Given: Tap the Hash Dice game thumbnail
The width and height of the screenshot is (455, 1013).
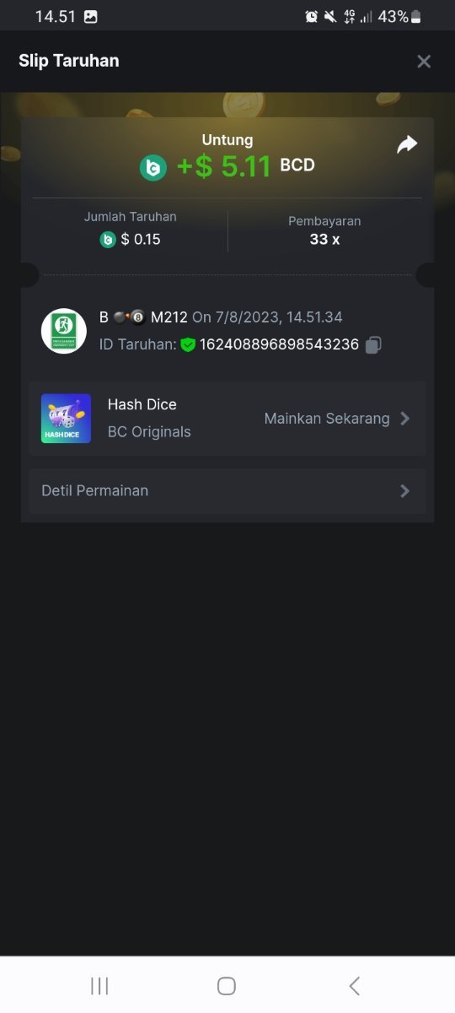Looking at the screenshot, I should pyautogui.click(x=66, y=419).
